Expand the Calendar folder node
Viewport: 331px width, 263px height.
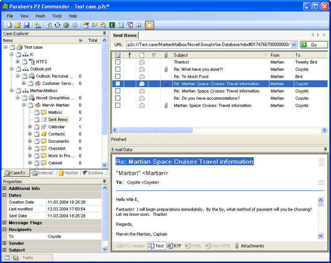point(30,127)
